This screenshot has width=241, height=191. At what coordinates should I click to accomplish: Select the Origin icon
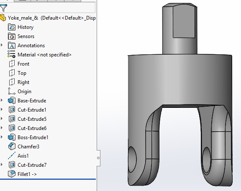pos(12,91)
